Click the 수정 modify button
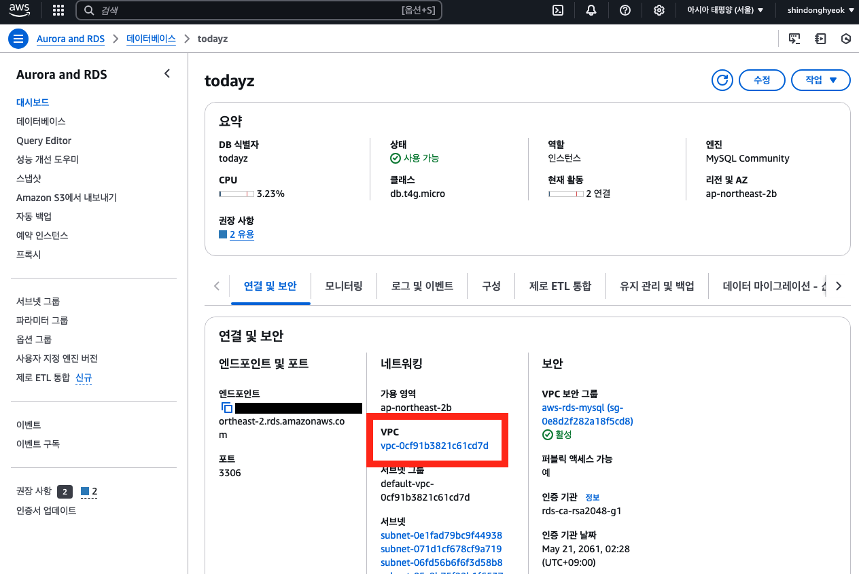Image resolution: width=859 pixels, height=574 pixels. pos(762,80)
